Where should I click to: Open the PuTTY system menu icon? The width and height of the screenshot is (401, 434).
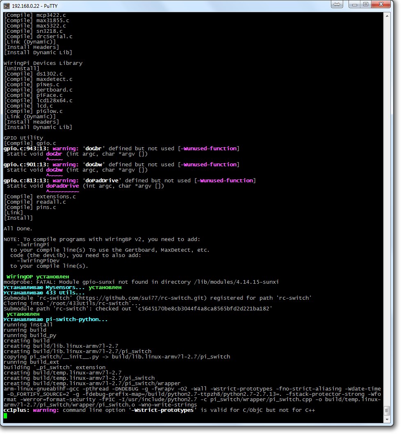pyautogui.click(x=7, y=5)
